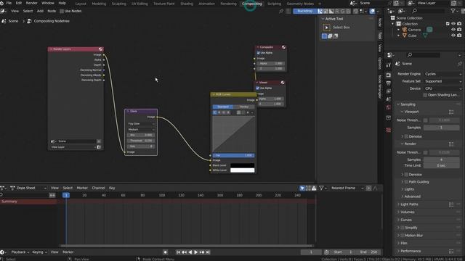Click the White Level color swatch

(x=242, y=170)
